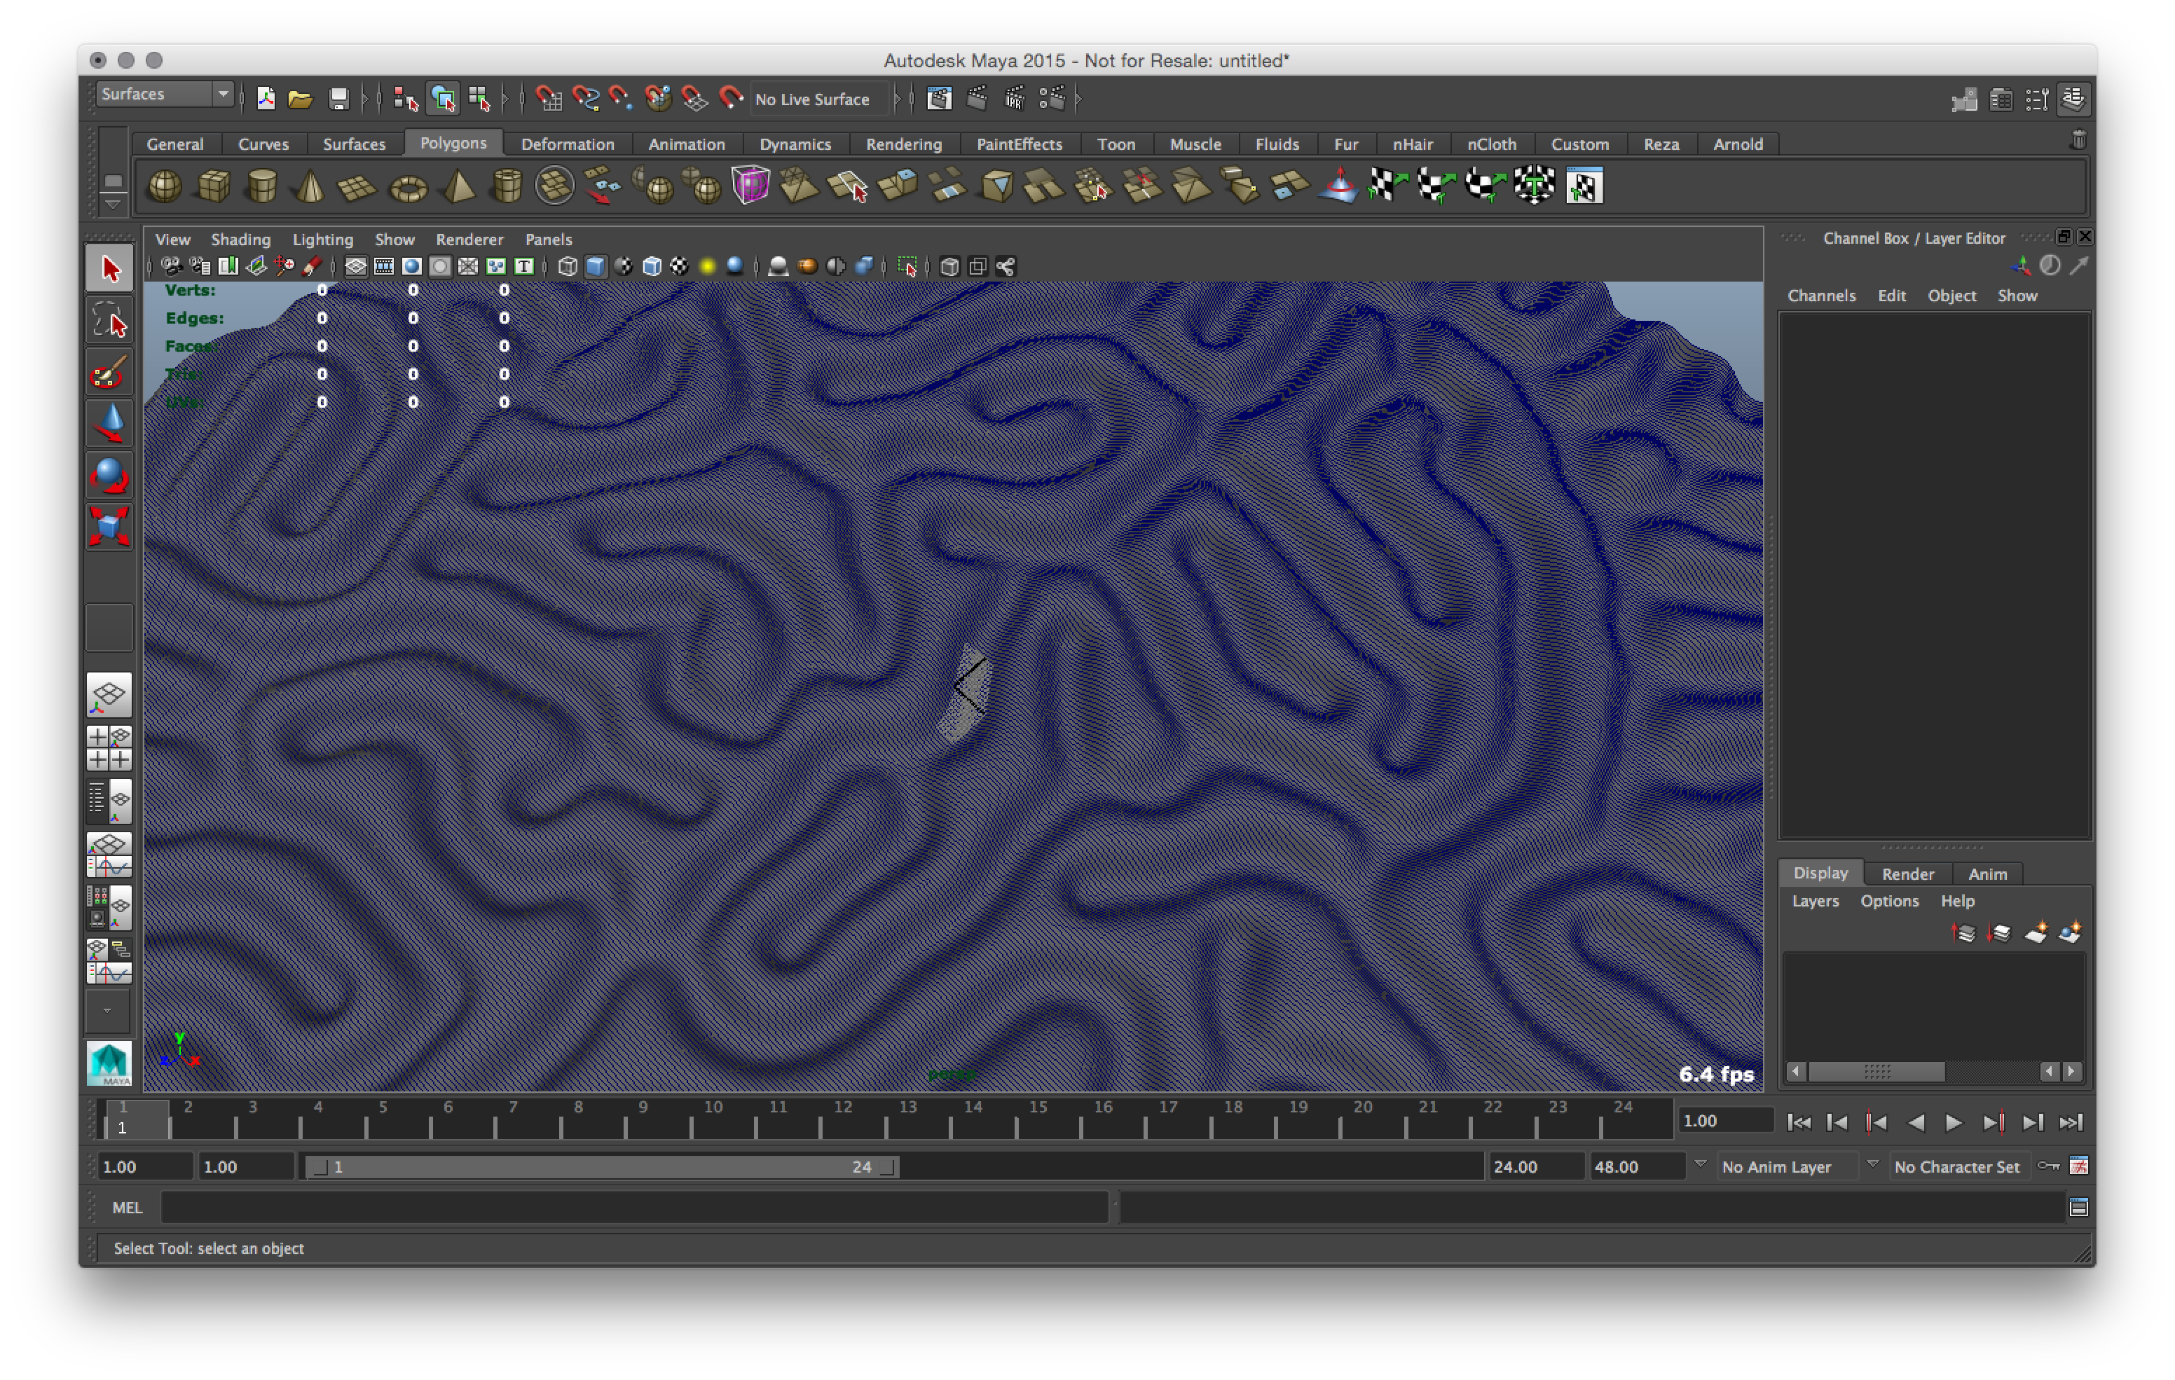Switch to the Anim layer tab
Viewport: 2175px width, 1380px height.
(1987, 874)
